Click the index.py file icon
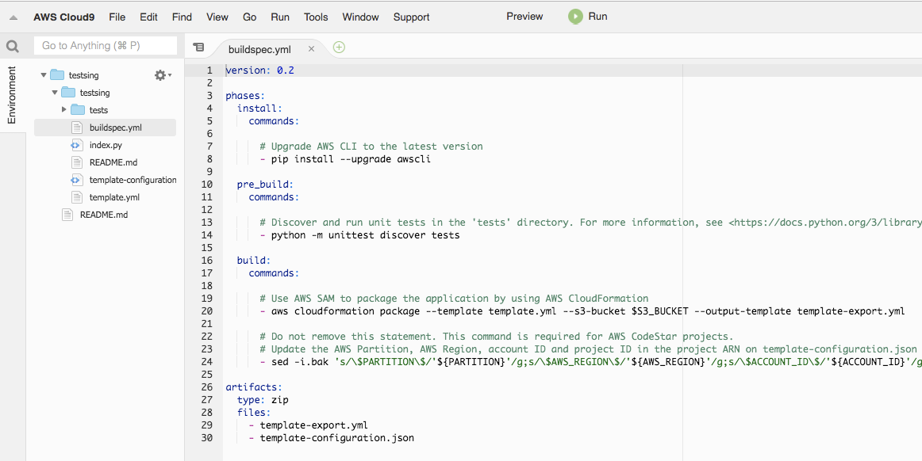The height and width of the screenshot is (461, 922). (x=76, y=145)
